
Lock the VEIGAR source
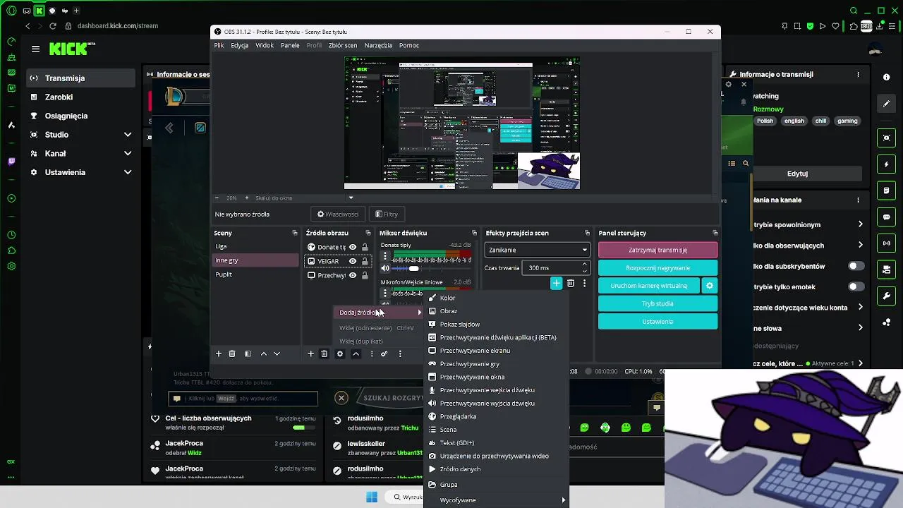[x=365, y=261]
